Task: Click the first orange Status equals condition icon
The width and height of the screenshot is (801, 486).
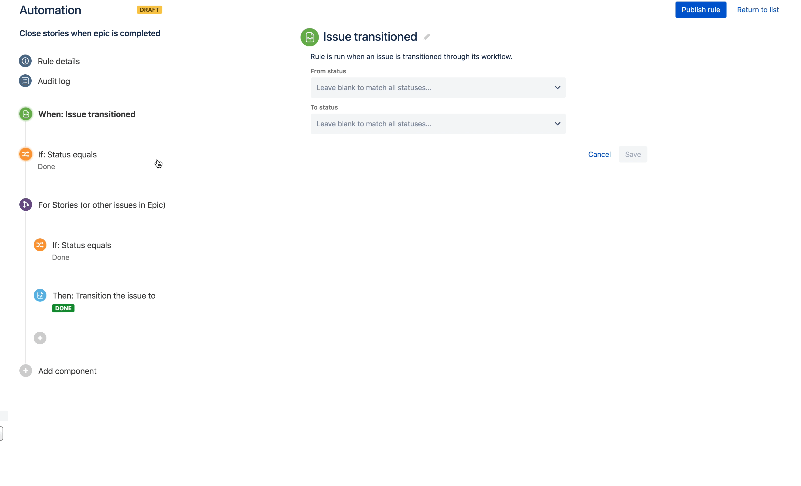Action: point(26,154)
